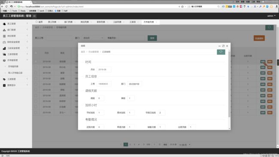Click the 工资项管理 sidebar icon
Screen dimensions: 279x157
pos(4,54)
